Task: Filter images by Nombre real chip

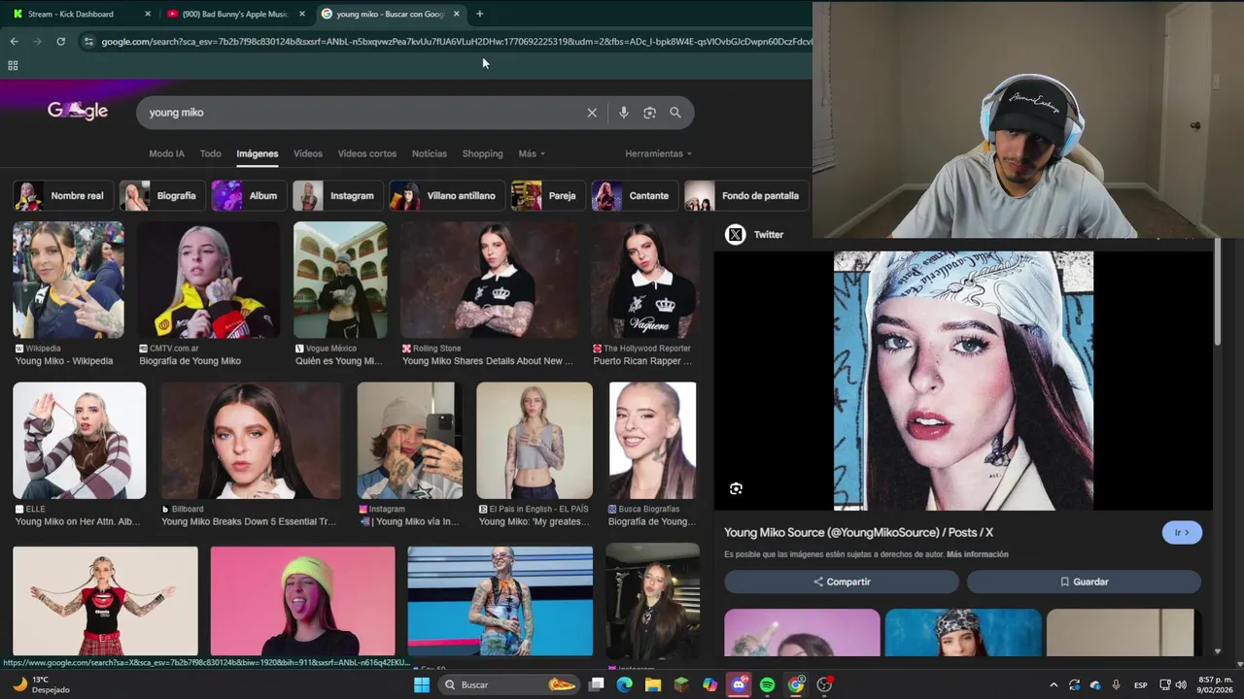Action: tap(63, 195)
